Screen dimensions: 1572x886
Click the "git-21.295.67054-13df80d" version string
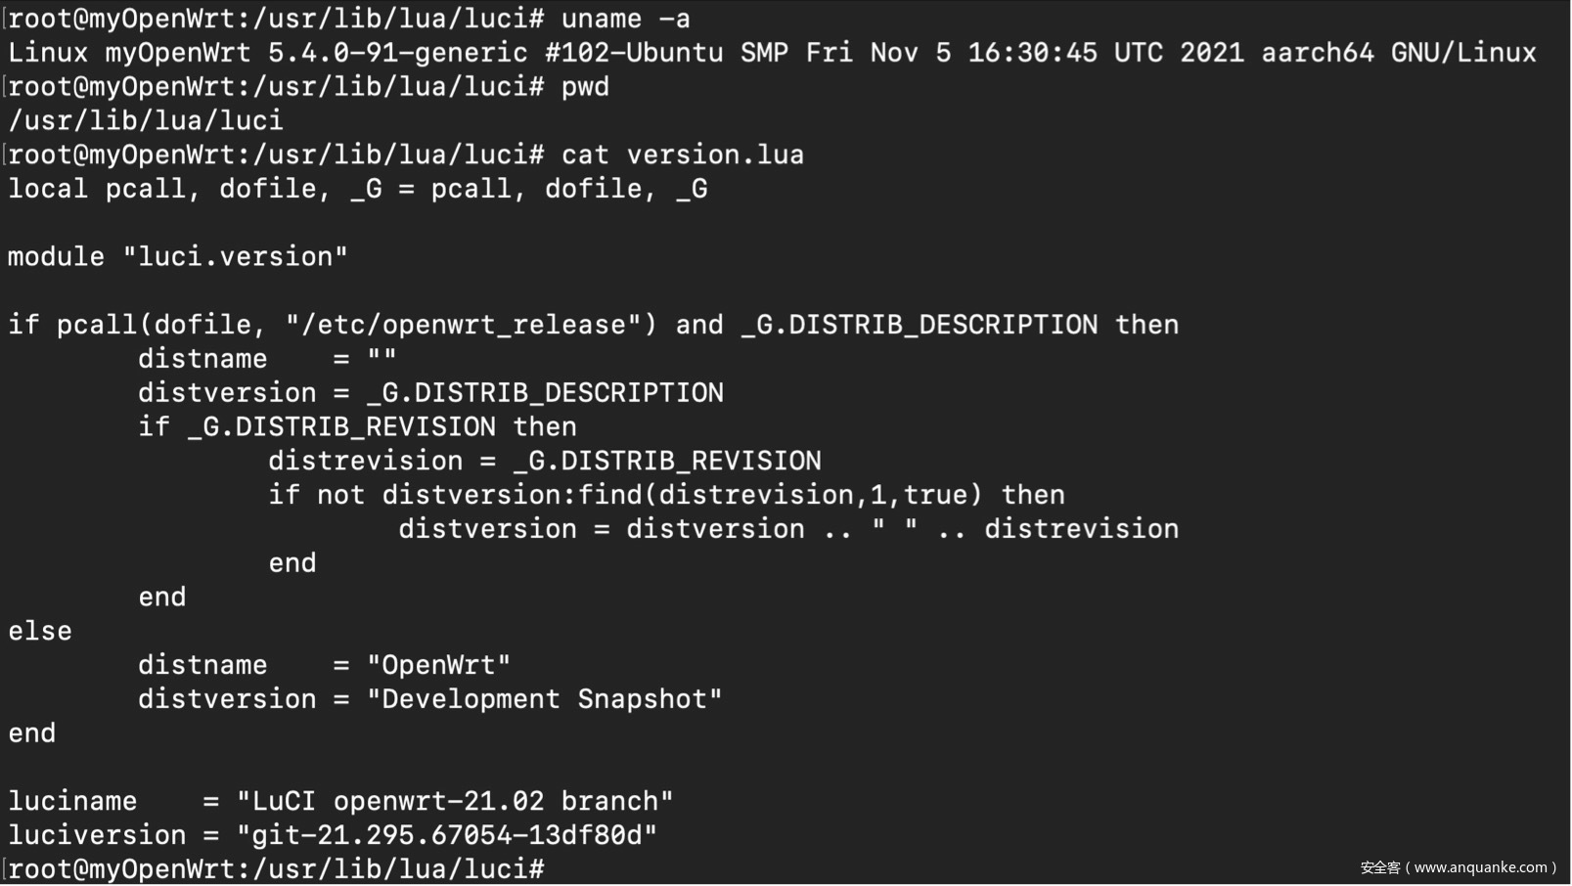coord(447,835)
